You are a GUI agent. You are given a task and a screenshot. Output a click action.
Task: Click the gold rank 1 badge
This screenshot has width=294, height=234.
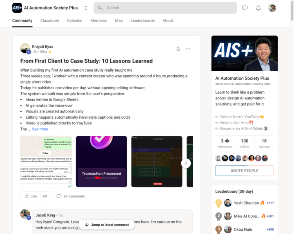(x=218, y=203)
